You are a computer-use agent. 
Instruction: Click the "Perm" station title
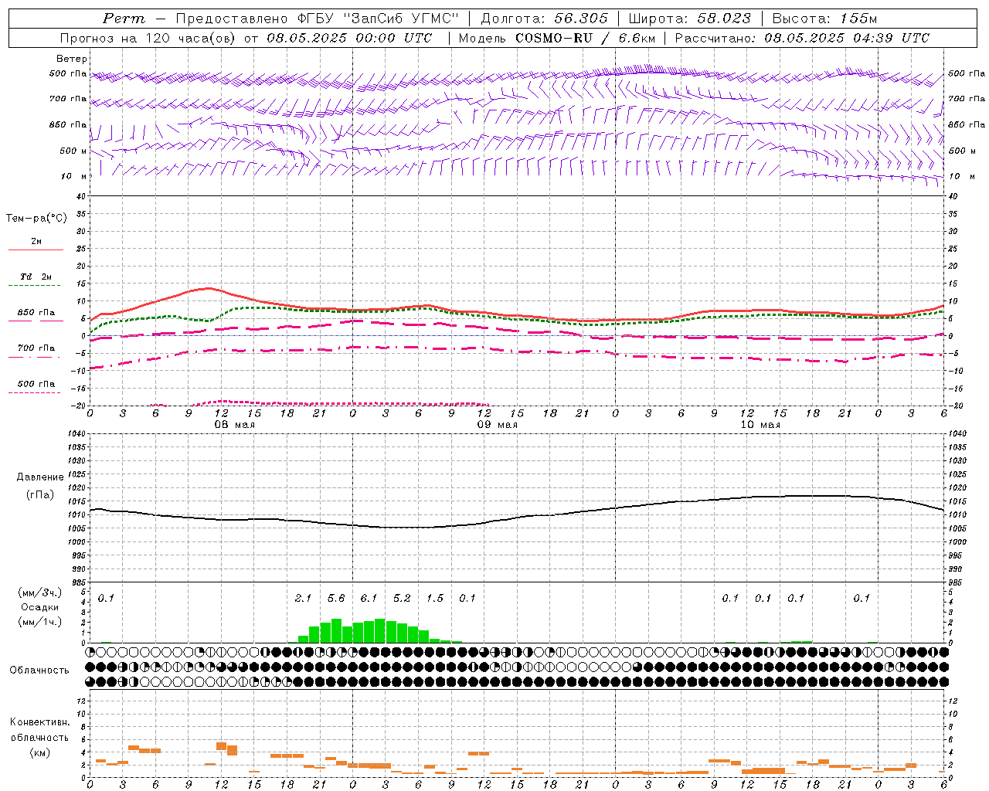124,19
